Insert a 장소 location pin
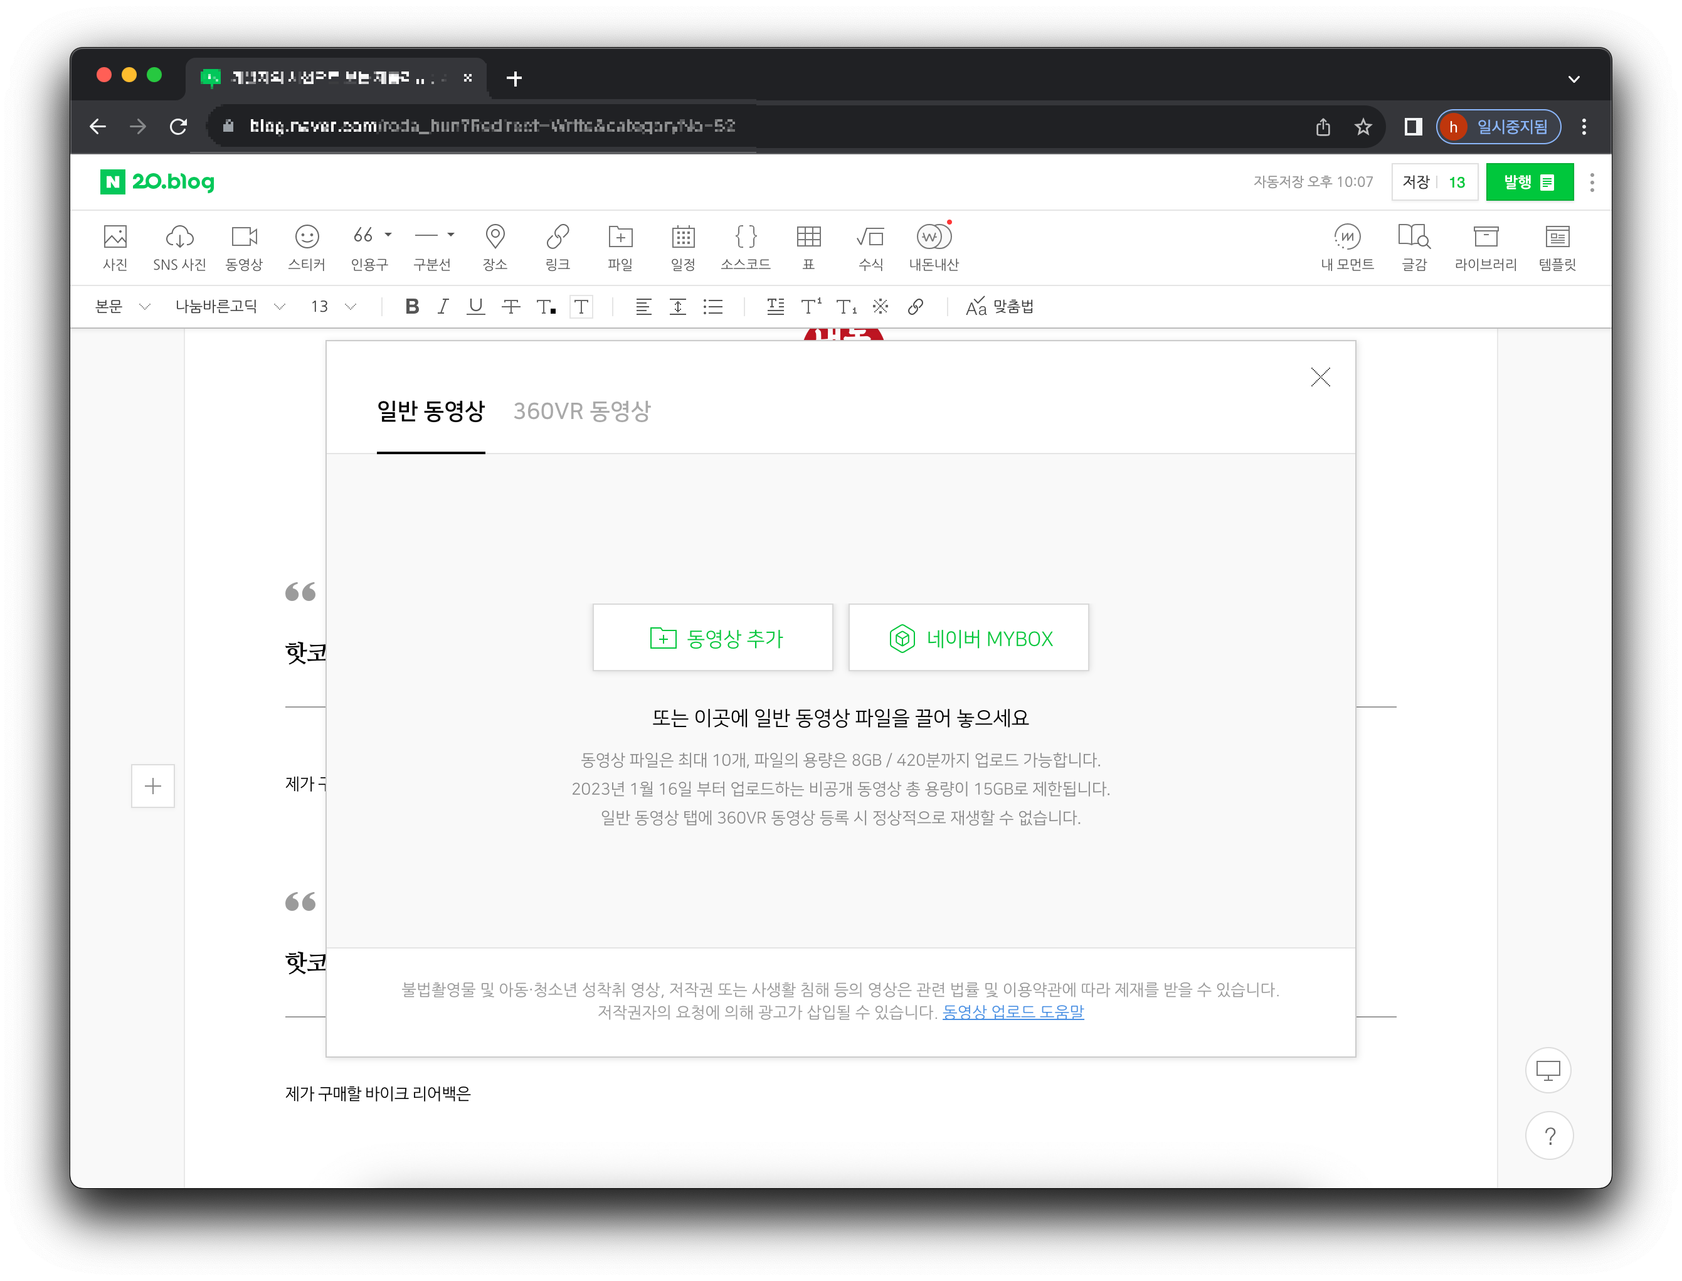 [x=495, y=247]
